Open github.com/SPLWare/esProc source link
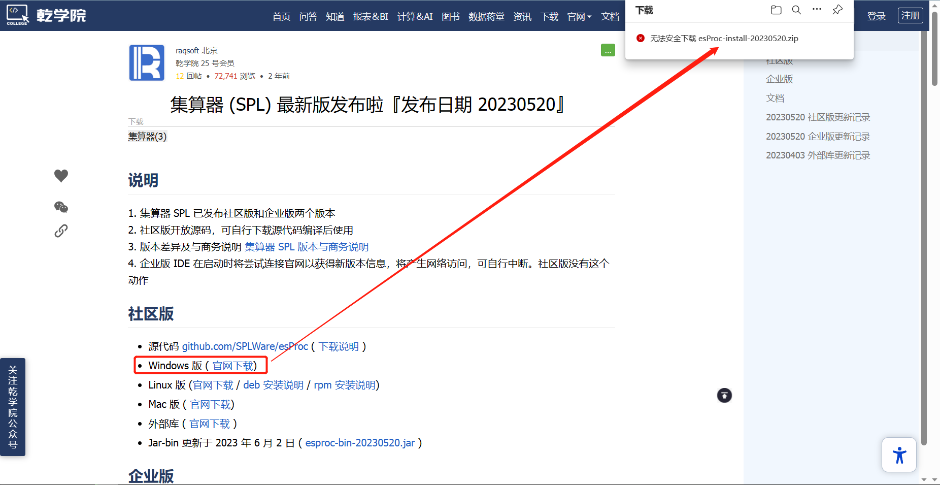 coord(245,346)
